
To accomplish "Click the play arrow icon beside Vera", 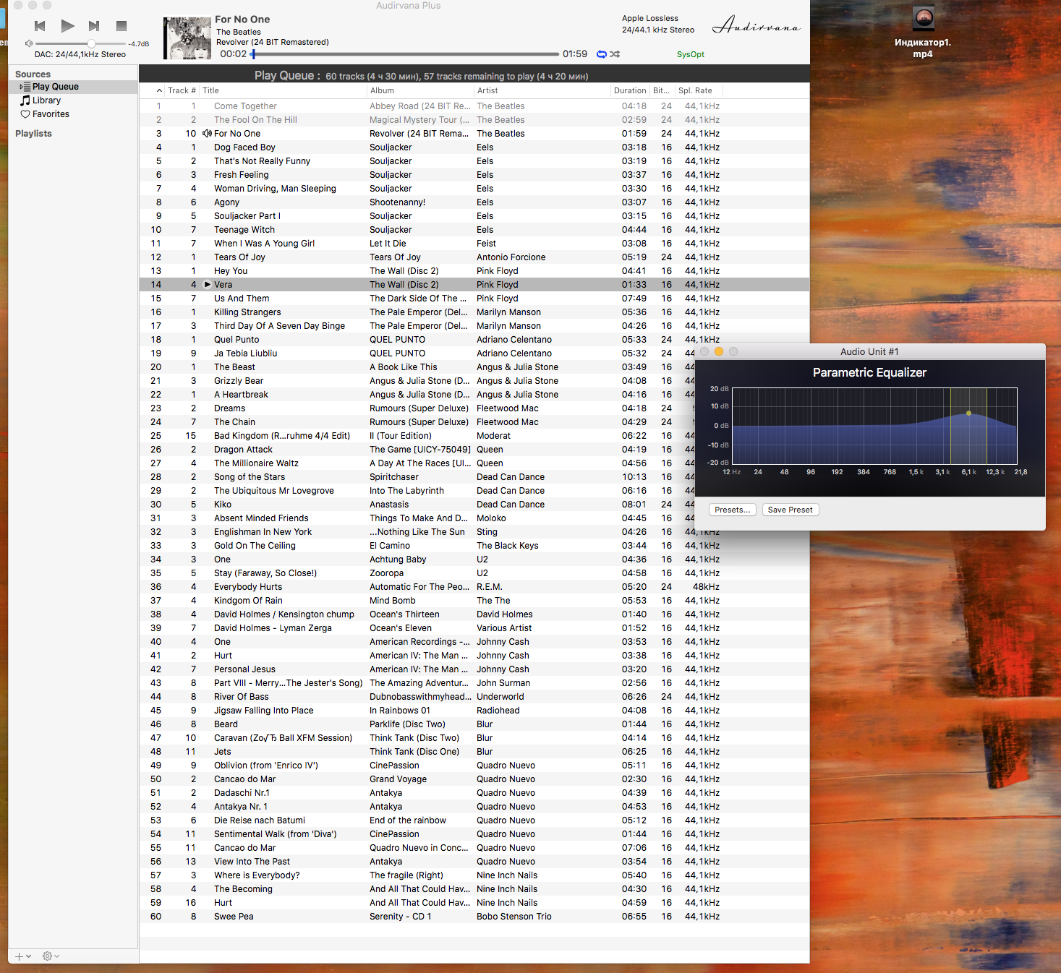I will [x=207, y=285].
